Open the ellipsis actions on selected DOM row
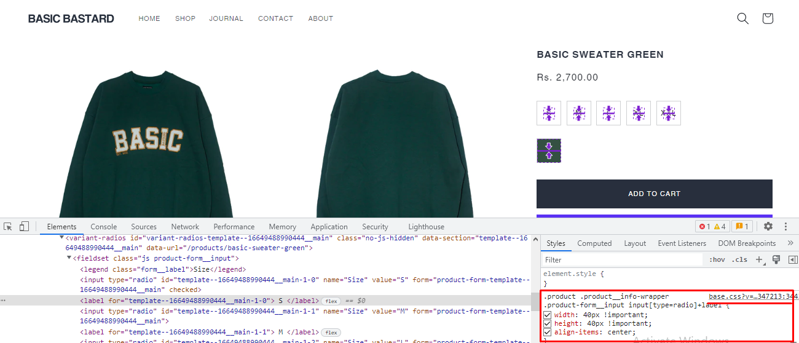This screenshot has height=343, width=799. [x=4, y=301]
